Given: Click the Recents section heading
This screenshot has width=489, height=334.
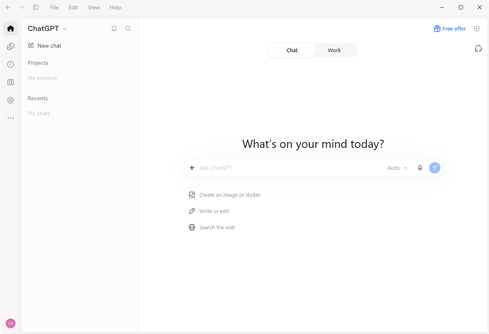Looking at the screenshot, I should point(37,98).
